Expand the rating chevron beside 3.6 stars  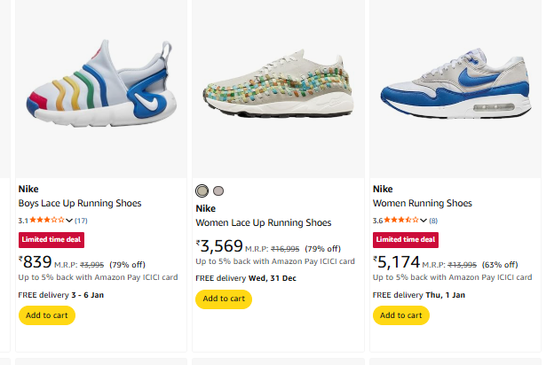pyautogui.click(x=424, y=220)
